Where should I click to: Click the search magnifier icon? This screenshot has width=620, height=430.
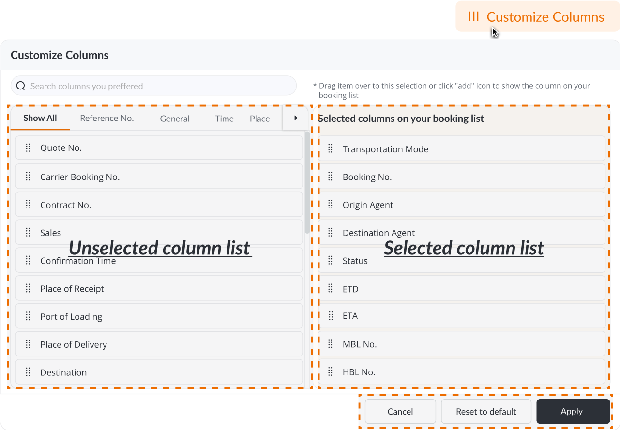click(x=20, y=86)
